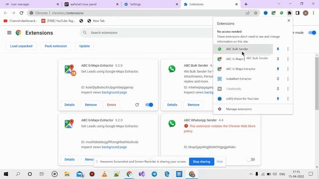Click Pack extension button
Image resolution: width=319 pixels, height=179 pixels.
[x=56, y=46]
